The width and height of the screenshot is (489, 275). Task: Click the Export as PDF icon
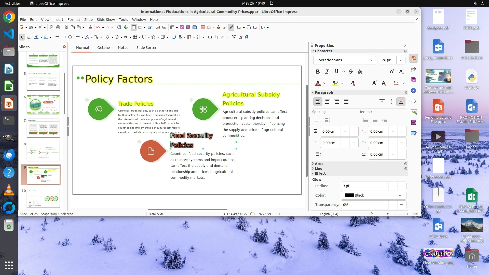click(x=52, y=28)
